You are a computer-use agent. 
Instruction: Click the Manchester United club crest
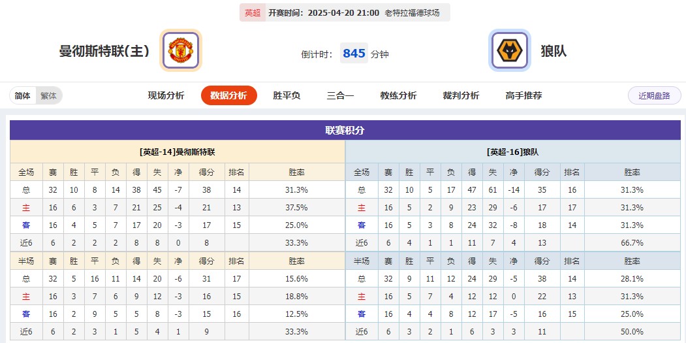[181, 50]
